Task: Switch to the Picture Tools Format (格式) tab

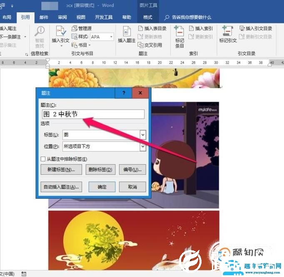Action: [147, 17]
